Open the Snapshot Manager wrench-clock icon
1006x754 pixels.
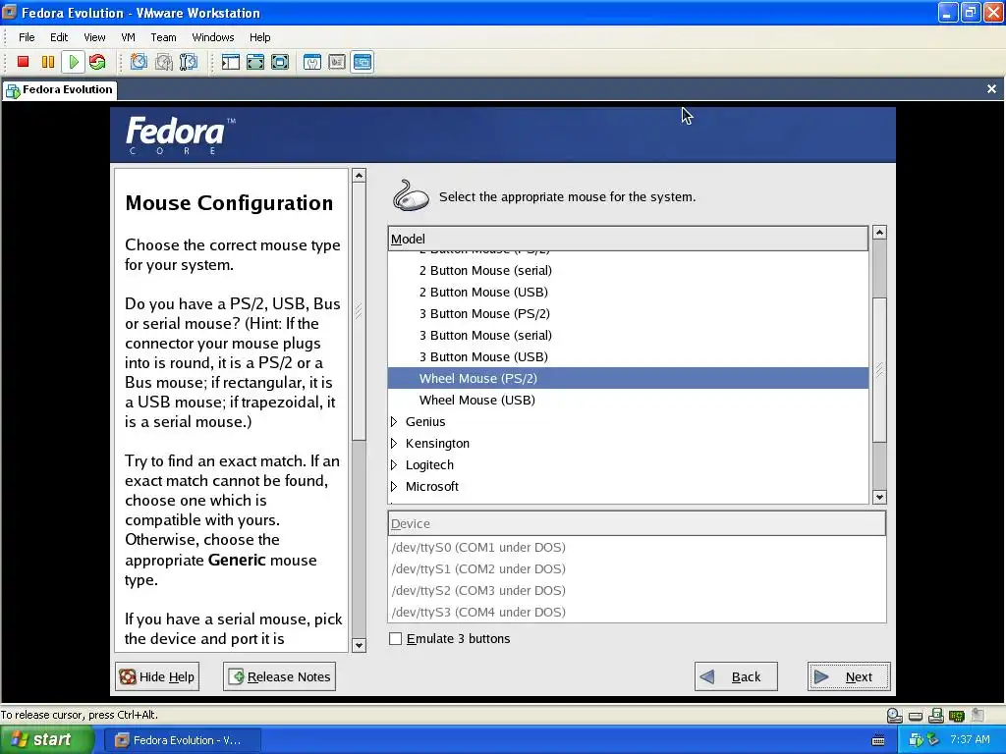[x=189, y=62]
